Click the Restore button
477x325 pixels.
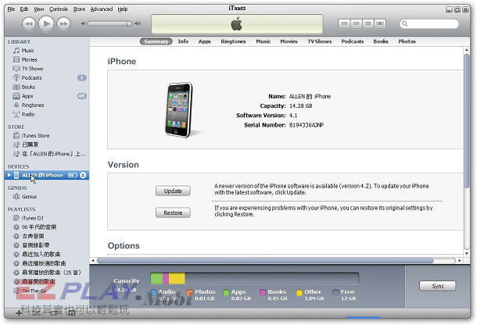pyautogui.click(x=173, y=212)
